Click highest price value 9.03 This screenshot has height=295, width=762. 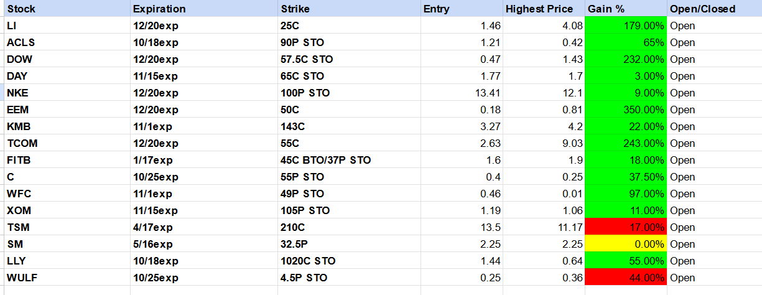click(x=544, y=143)
